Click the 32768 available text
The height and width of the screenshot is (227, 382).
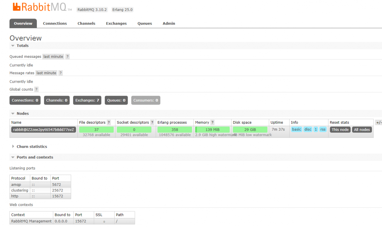96,135
